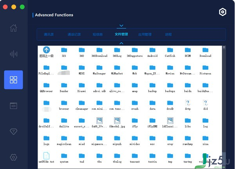
Task: Open the audio waveform section in sidebar
Action: (x=13, y=54)
